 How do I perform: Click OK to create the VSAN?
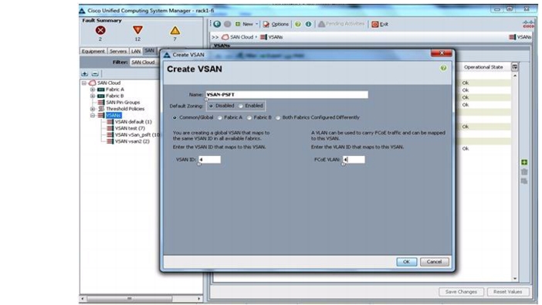coord(406,262)
